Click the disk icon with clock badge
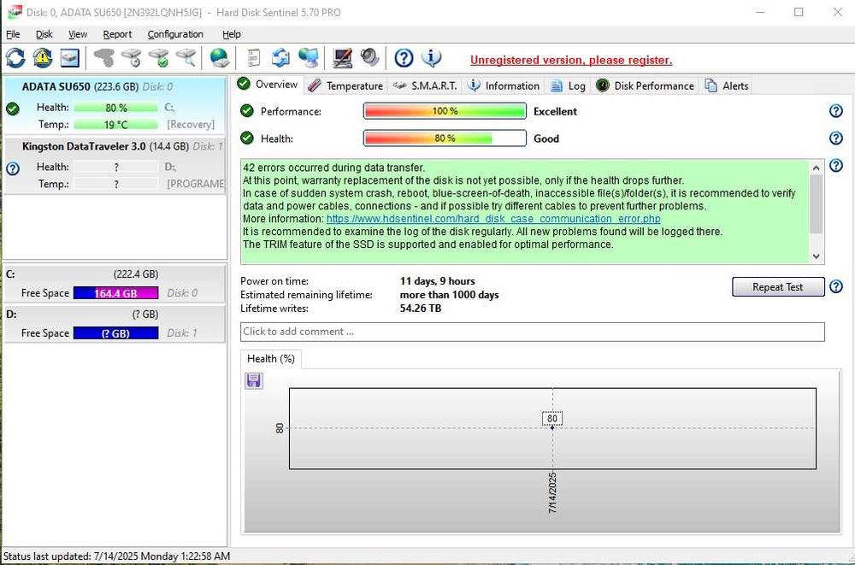This screenshot has width=855, height=565. tap(131, 57)
